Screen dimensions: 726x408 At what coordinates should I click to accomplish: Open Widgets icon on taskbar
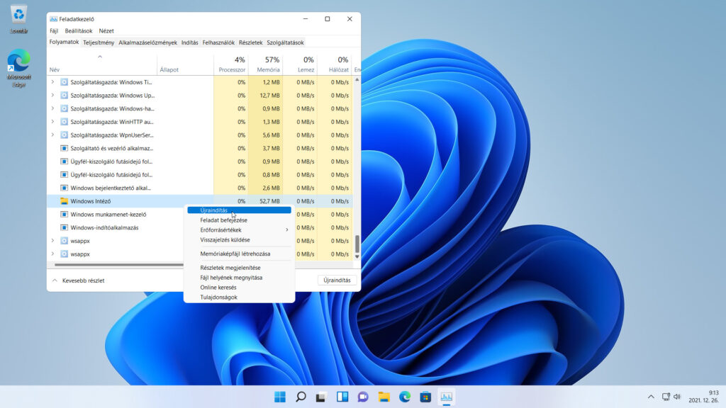point(342,397)
